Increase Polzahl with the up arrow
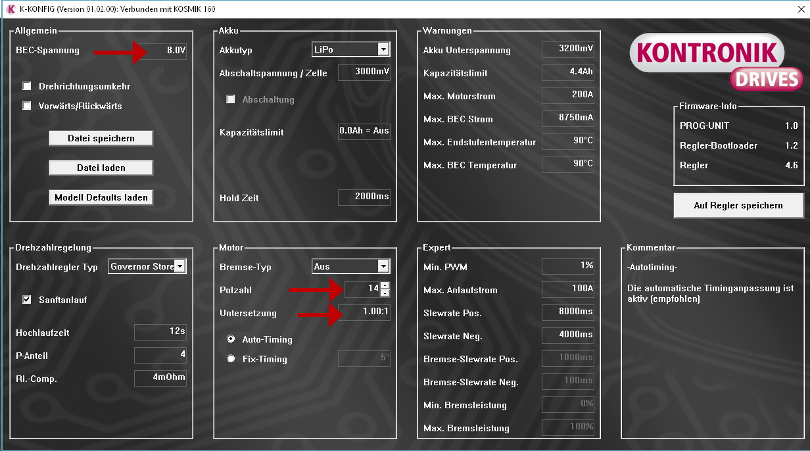The image size is (810, 451). 385,285
